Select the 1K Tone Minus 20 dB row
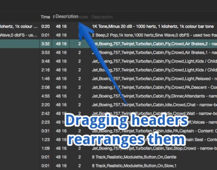Viewport: 217px width, 170px height. click(108, 26)
